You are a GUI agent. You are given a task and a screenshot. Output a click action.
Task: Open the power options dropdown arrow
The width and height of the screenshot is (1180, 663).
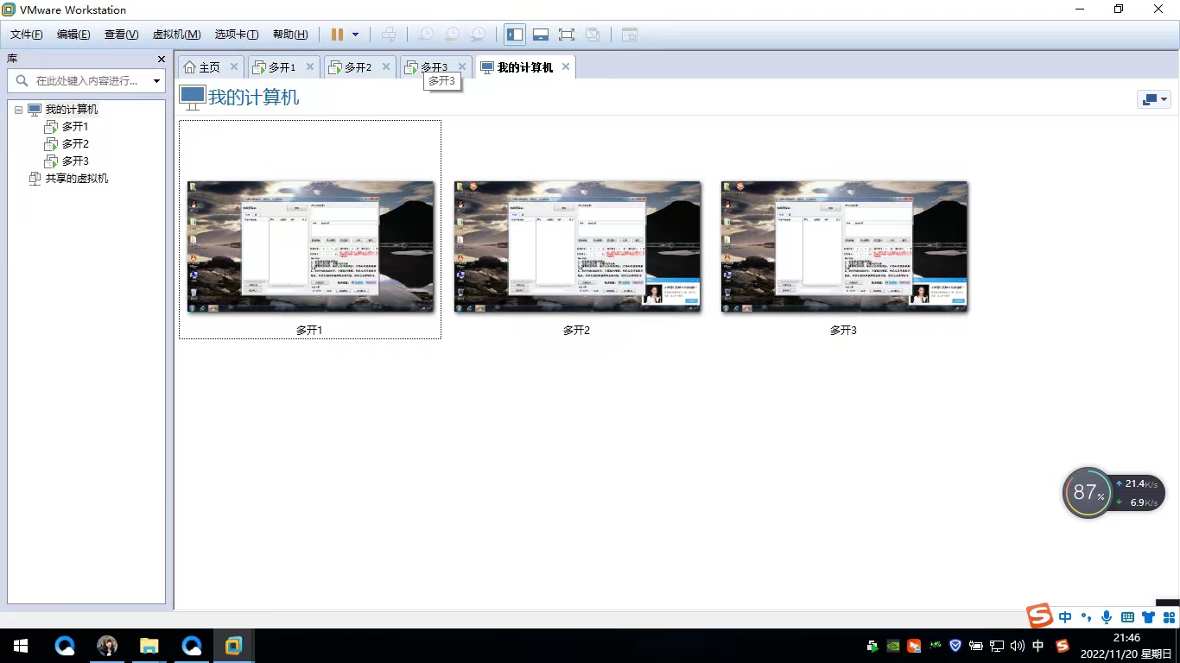355,35
